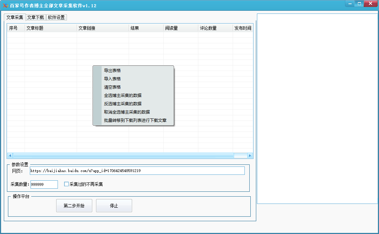
Task: Select 全选博主采集的数据 menu entry
Action: click(133, 95)
